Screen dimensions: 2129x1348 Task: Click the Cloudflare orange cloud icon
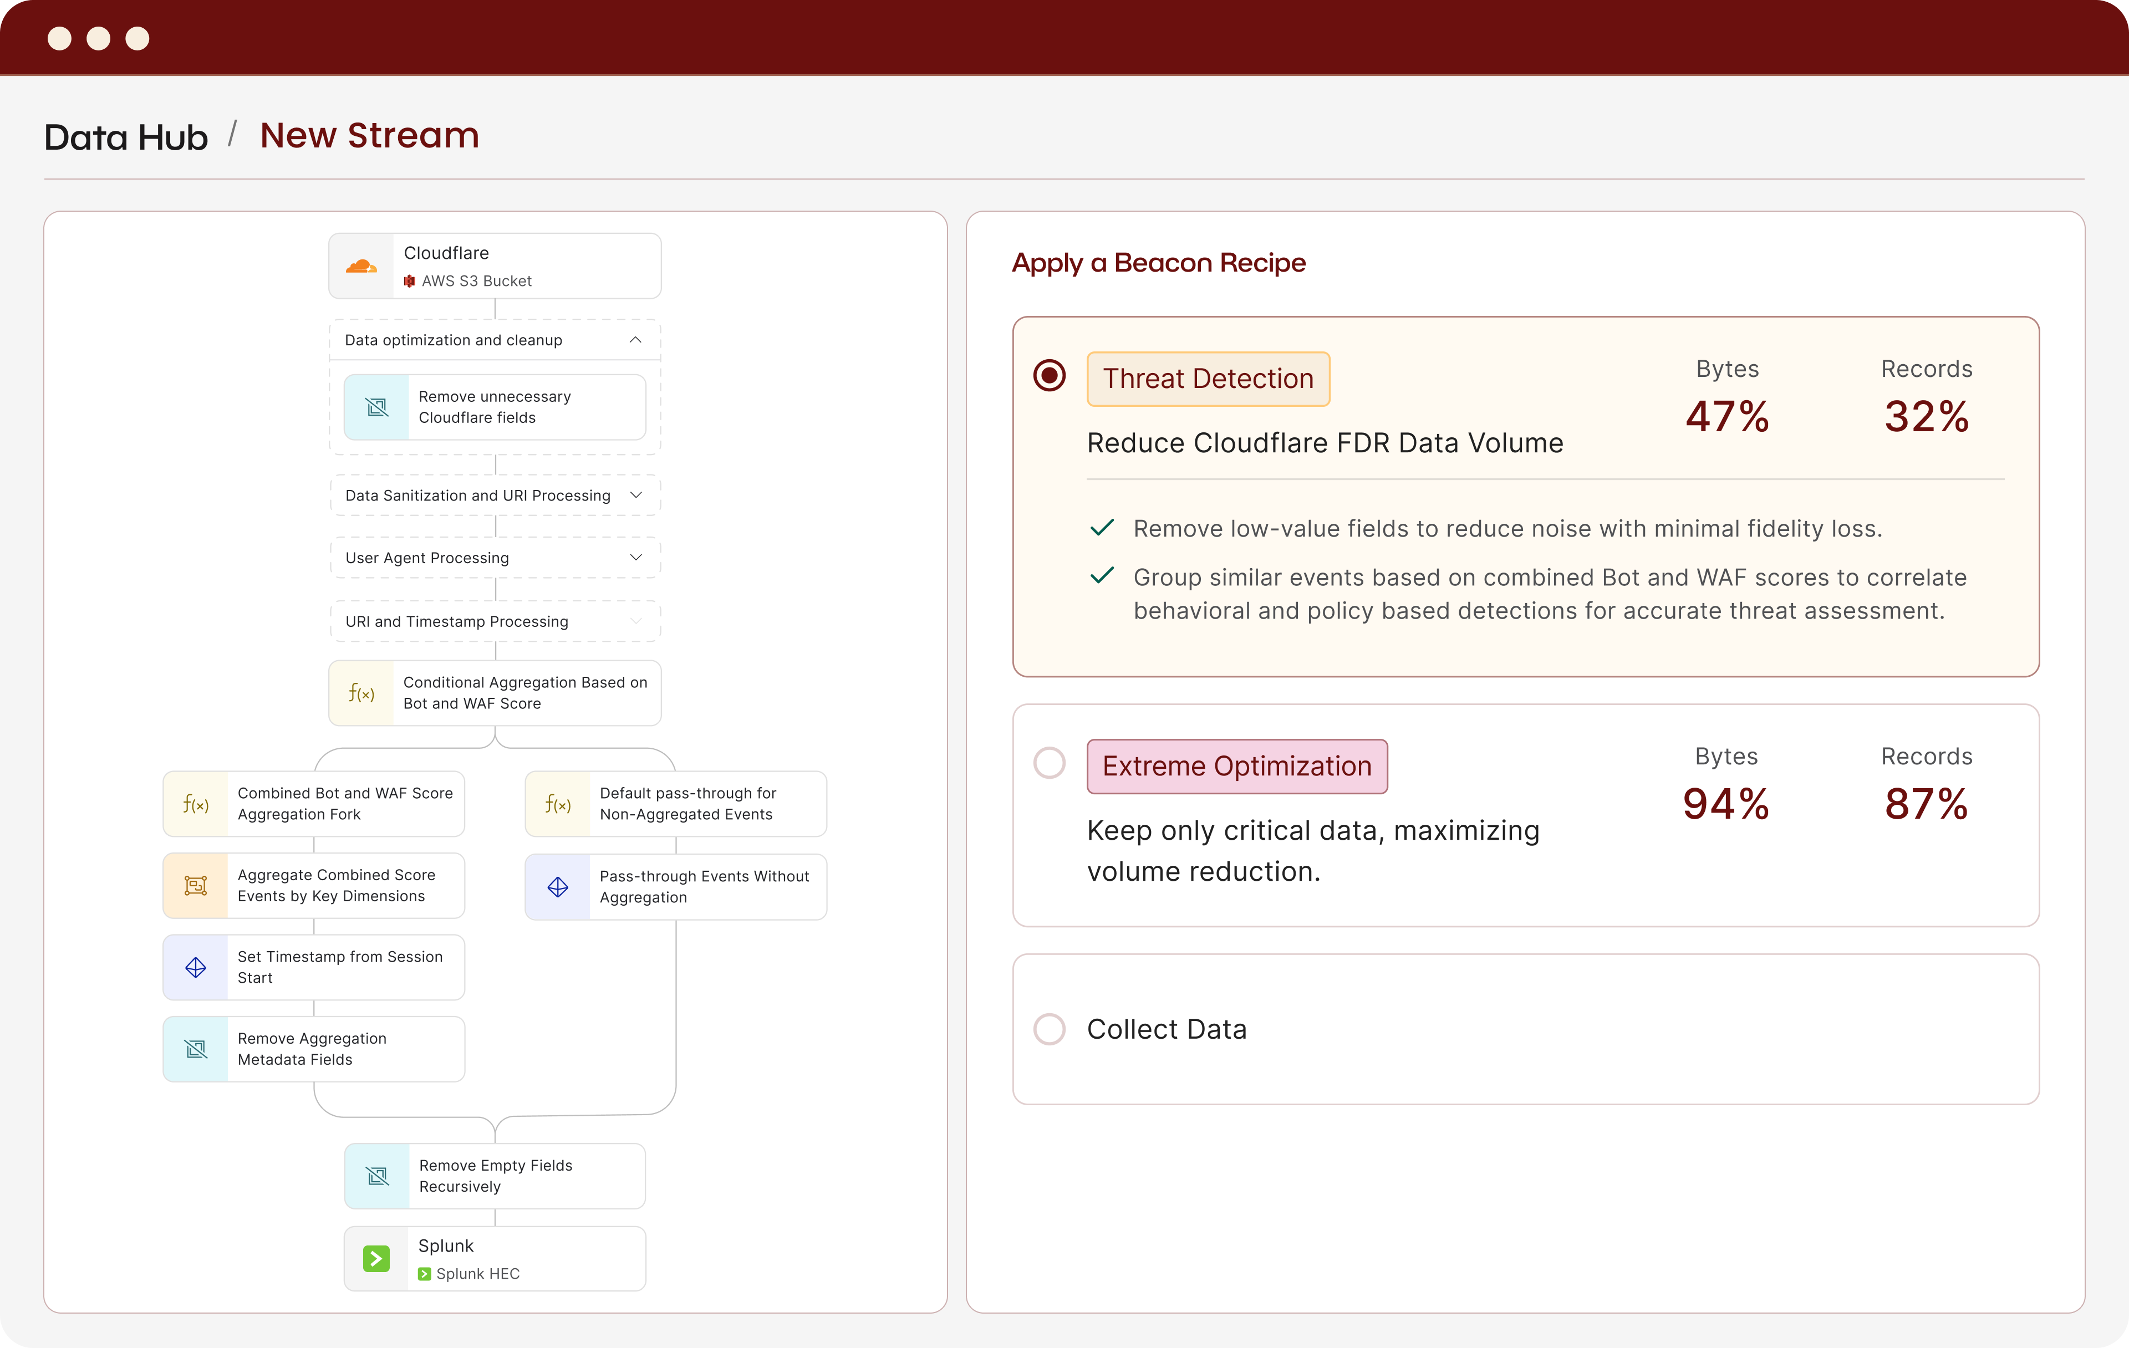click(x=361, y=267)
